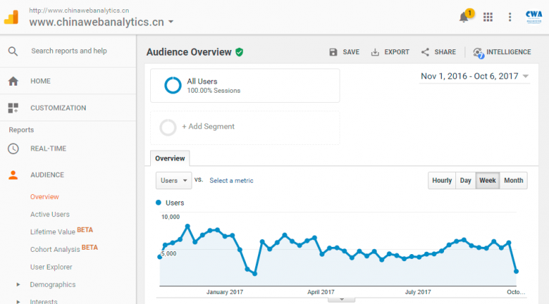Expand the Demographics section
549x304 pixels.
tap(52, 285)
